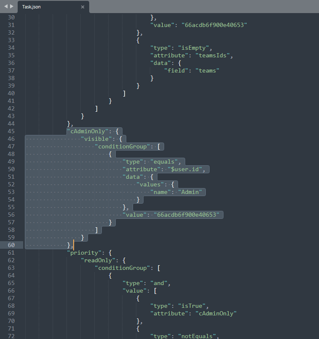The height and width of the screenshot is (339, 319).
Task: Click line number 30 in the gutter
Action: (x=11, y=17)
